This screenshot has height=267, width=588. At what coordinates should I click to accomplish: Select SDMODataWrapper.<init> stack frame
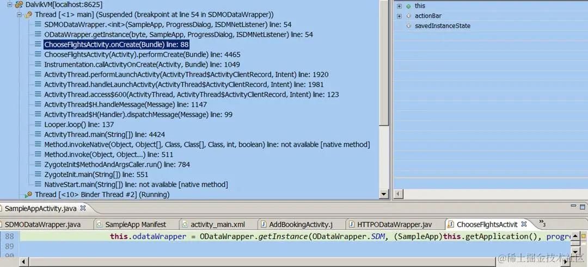168,24
